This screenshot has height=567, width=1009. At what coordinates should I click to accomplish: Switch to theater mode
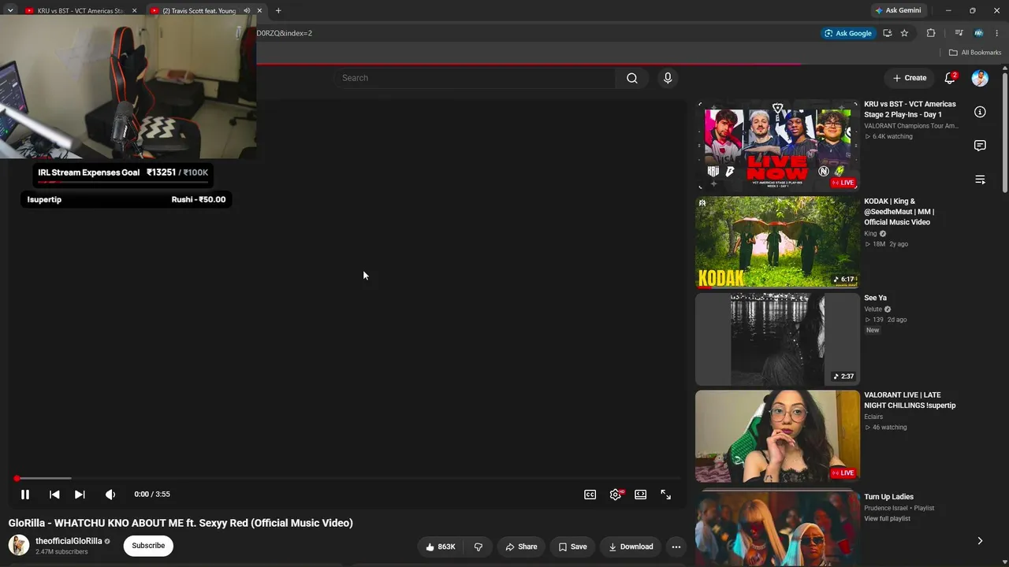coord(641,495)
